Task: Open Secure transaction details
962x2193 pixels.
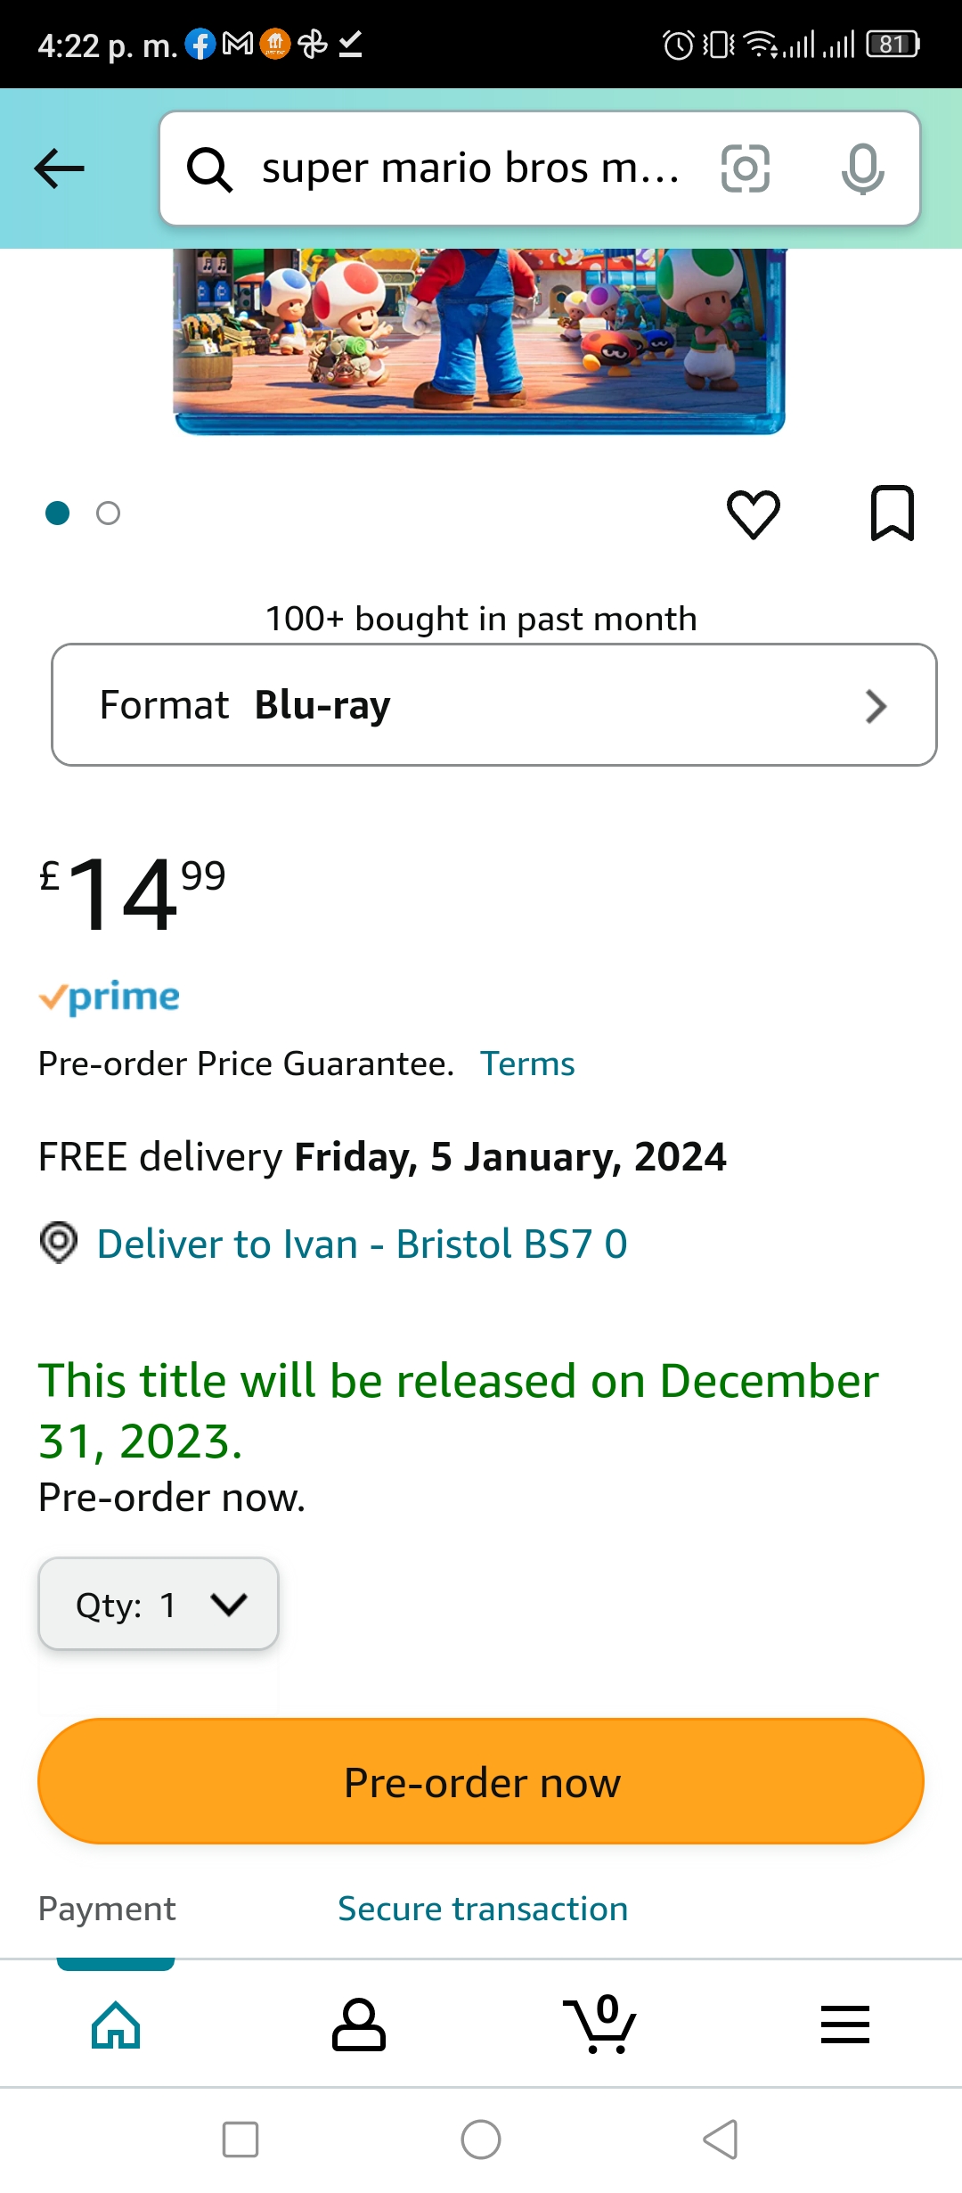Action: coord(483,1909)
